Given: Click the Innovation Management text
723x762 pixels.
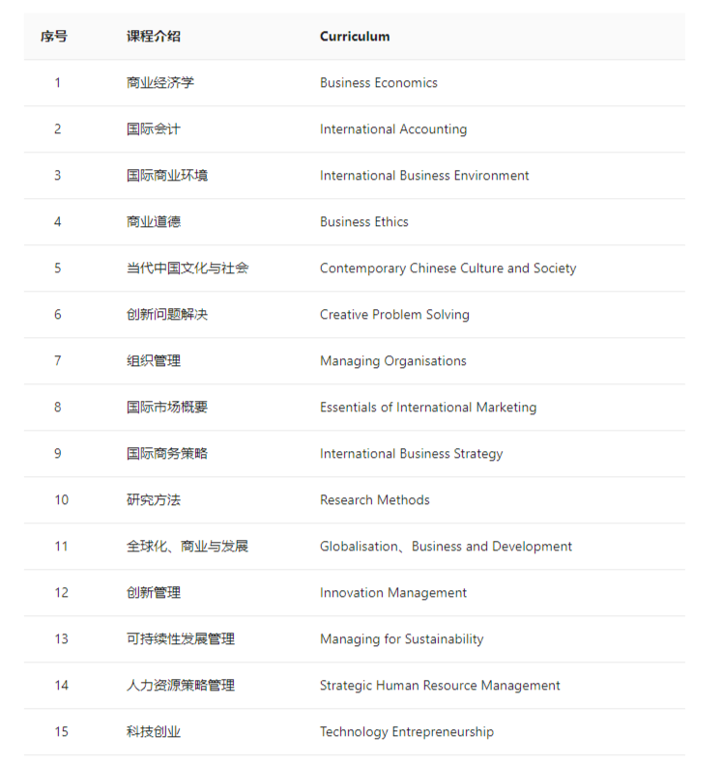Looking at the screenshot, I should point(392,593).
